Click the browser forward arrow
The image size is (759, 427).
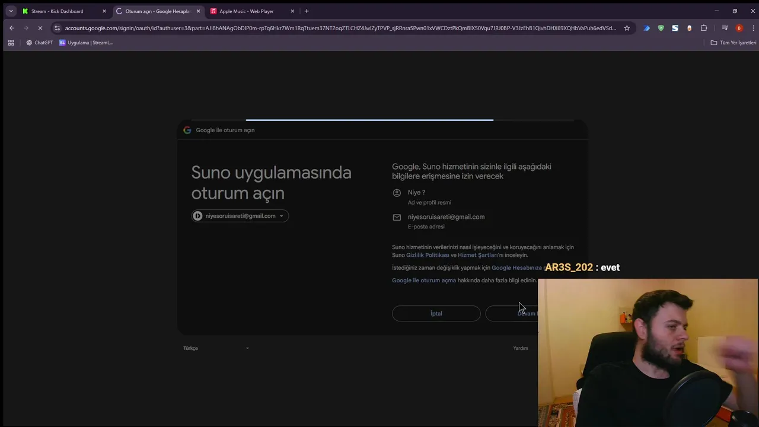click(26, 28)
